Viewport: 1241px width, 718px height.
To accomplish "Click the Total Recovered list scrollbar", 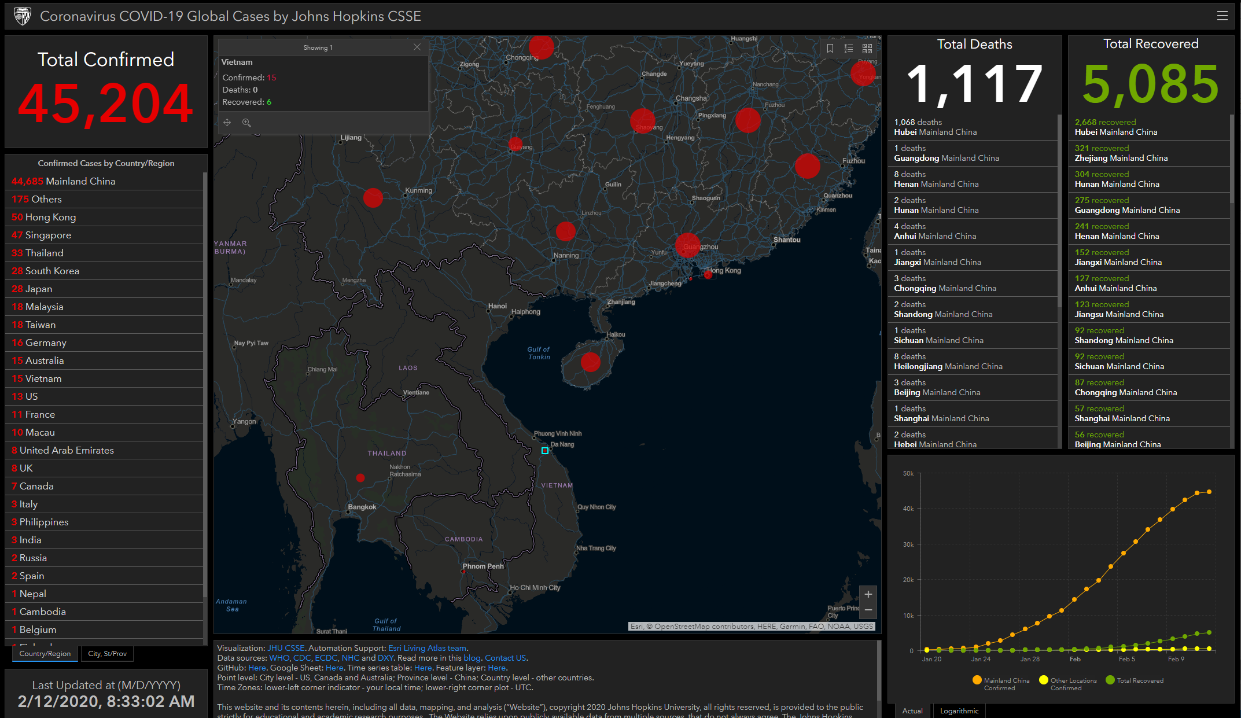I will (x=1232, y=281).
